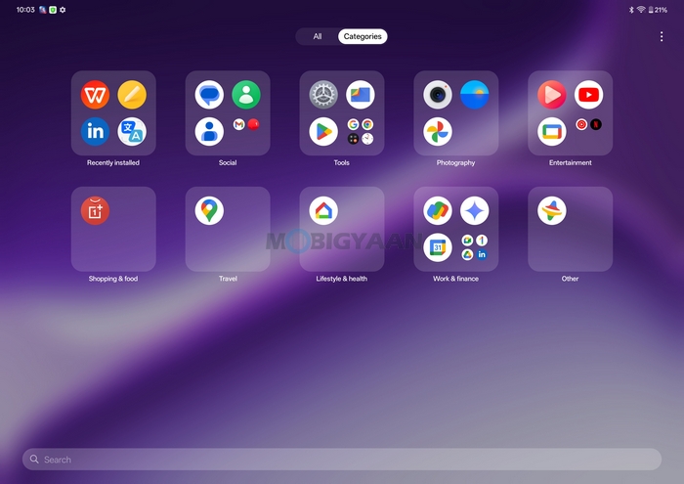Open the Settings gear app
684x484 pixels.
tap(323, 95)
